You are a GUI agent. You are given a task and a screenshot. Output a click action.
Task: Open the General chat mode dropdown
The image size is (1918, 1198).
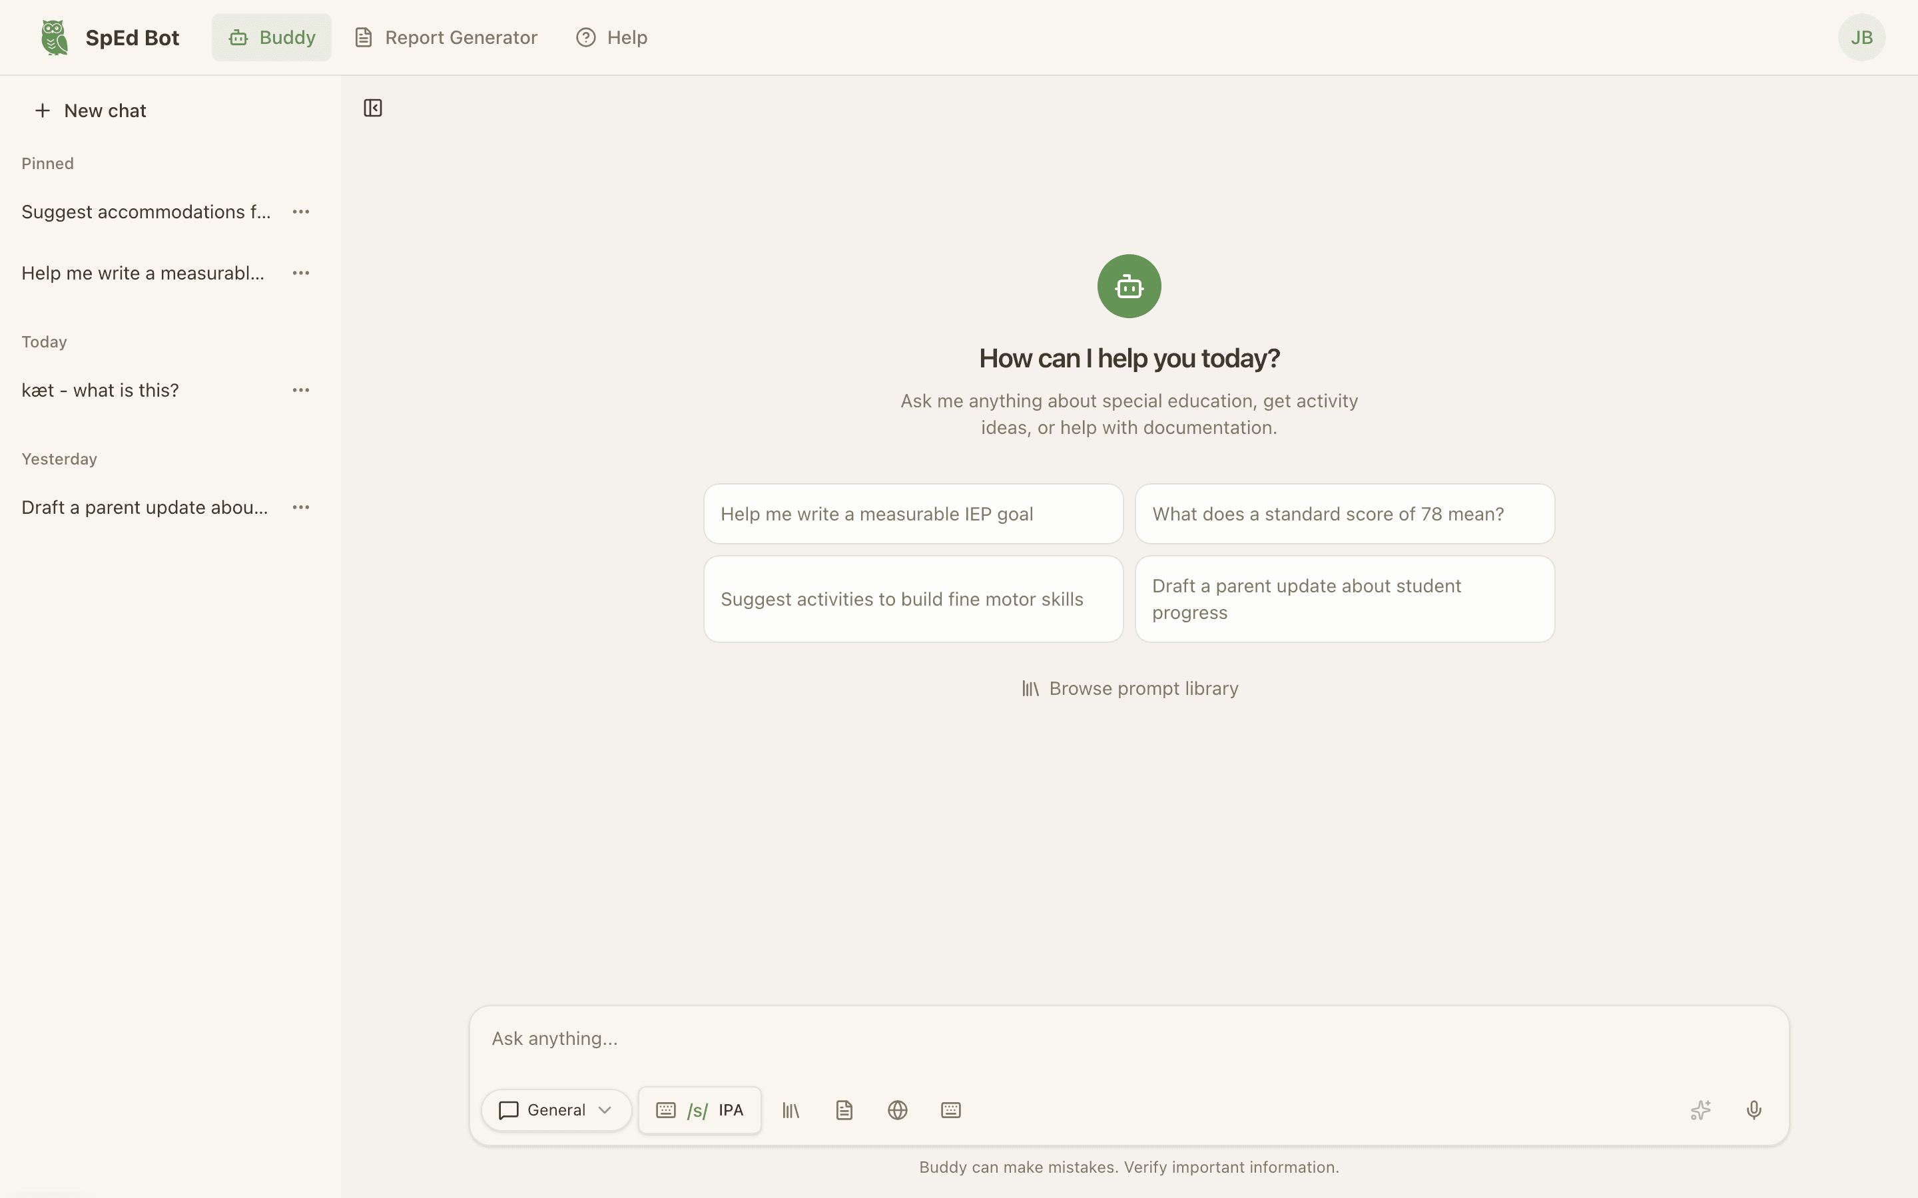click(x=555, y=1110)
